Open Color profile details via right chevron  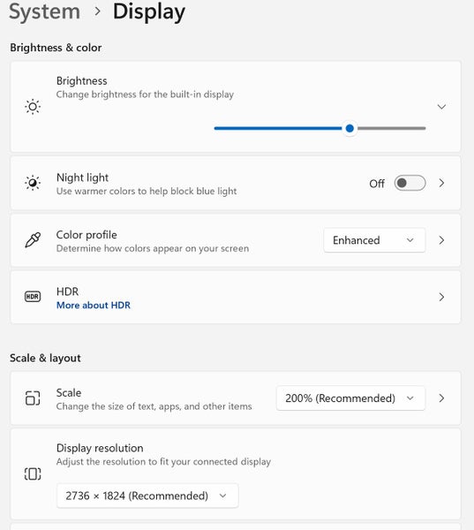(441, 240)
